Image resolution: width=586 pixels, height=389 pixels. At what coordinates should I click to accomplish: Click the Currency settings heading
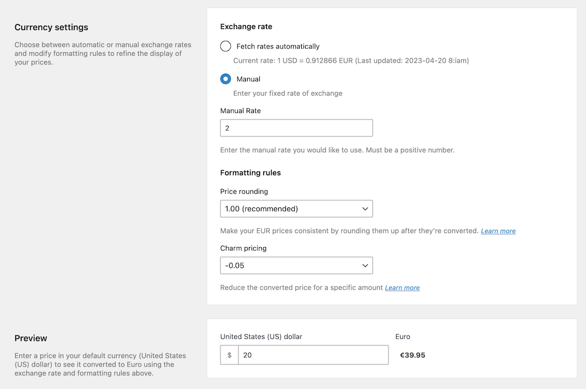click(51, 27)
